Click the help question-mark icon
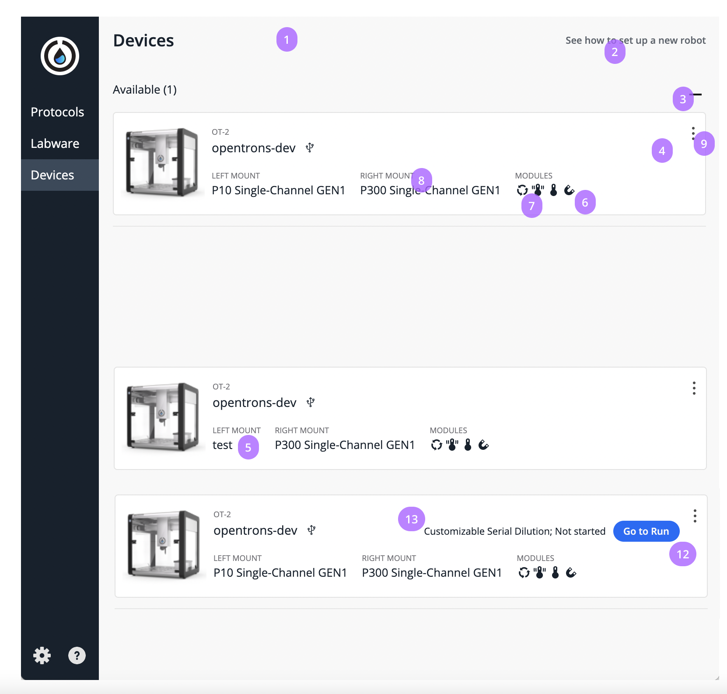The width and height of the screenshot is (727, 694). pyautogui.click(x=77, y=655)
